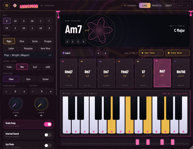Click the last white key on the piano

[183, 127]
